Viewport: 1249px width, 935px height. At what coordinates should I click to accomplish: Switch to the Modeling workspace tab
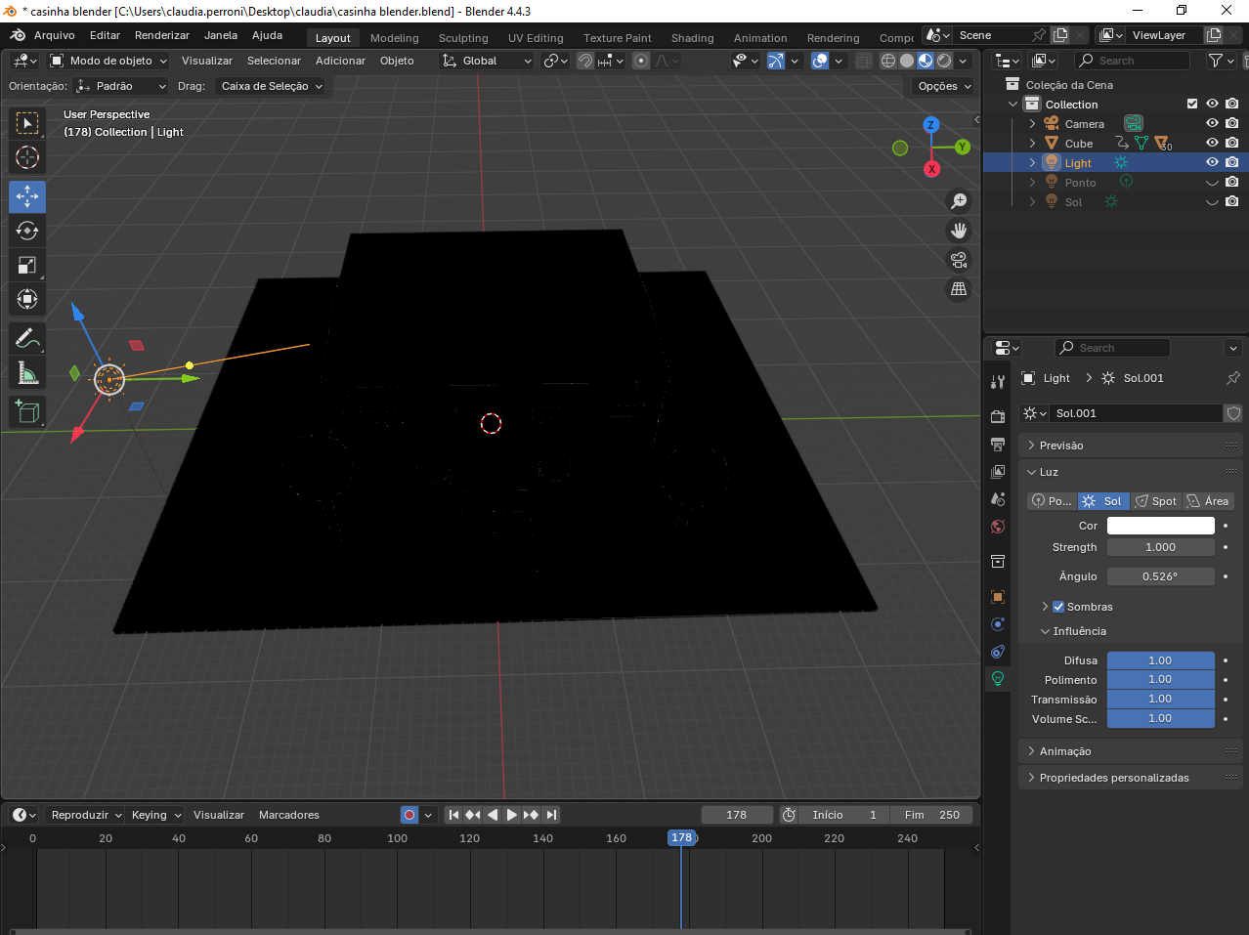click(x=395, y=38)
